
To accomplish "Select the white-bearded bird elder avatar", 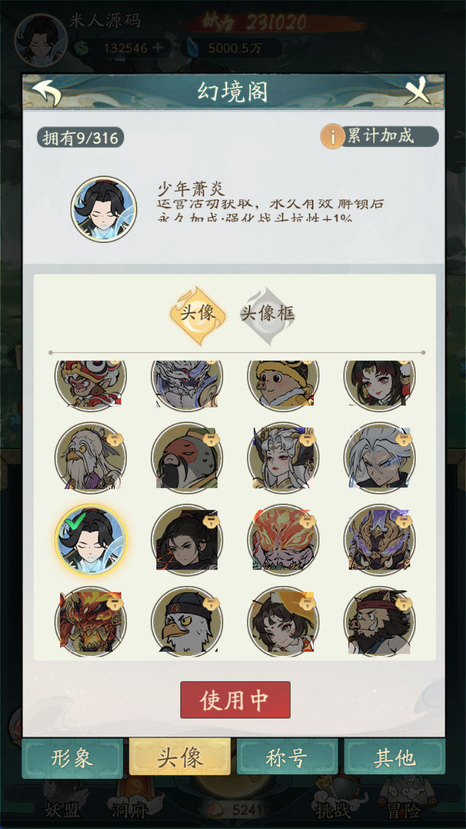I will 91,457.
